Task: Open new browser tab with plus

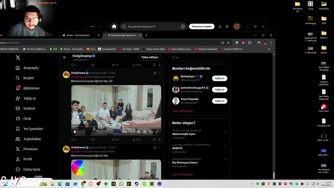Action: pos(146,35)
